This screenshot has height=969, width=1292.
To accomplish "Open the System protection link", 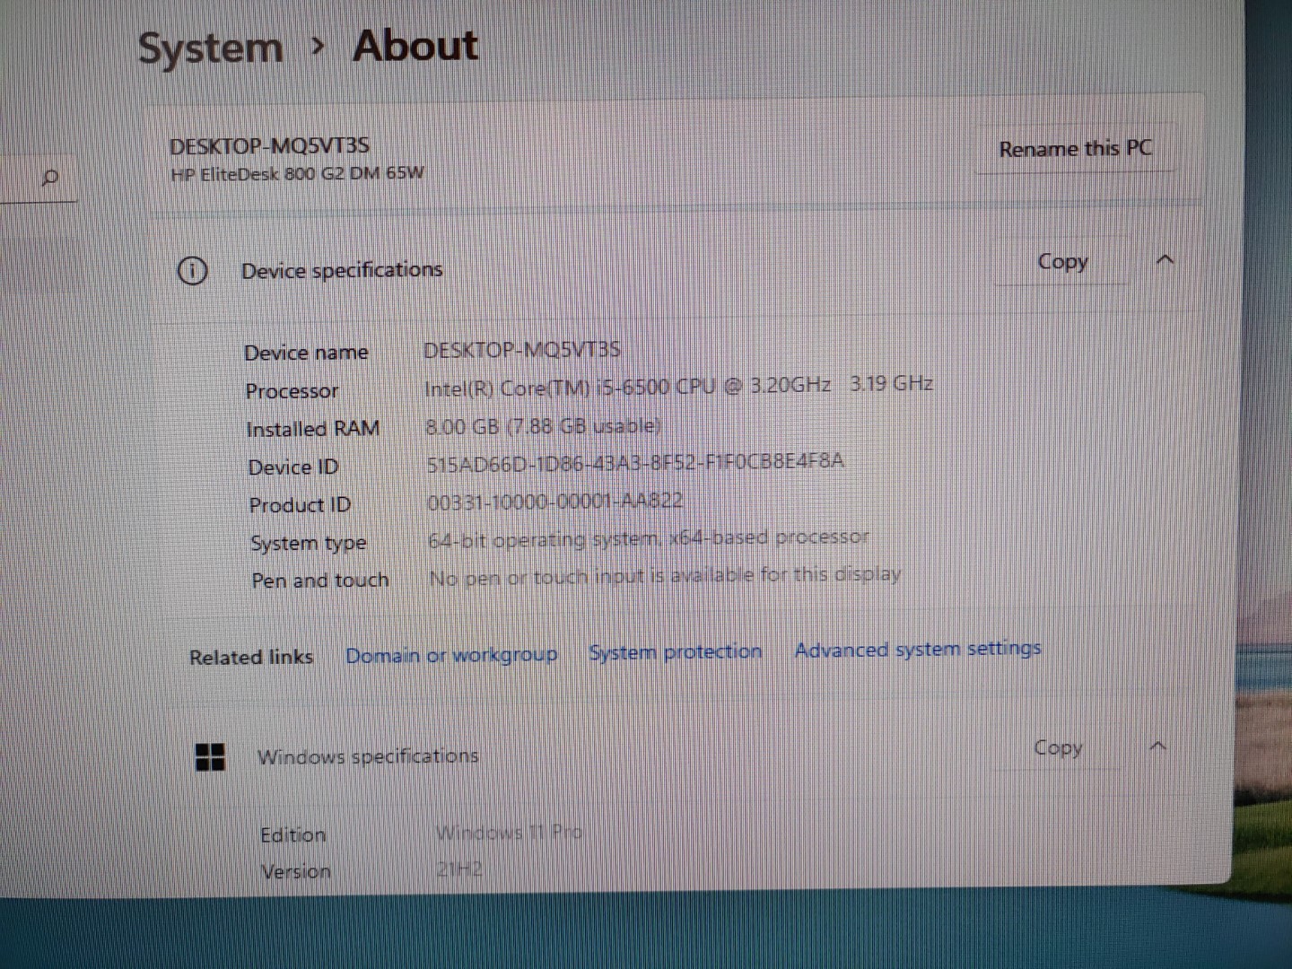I will coord(675,652).
